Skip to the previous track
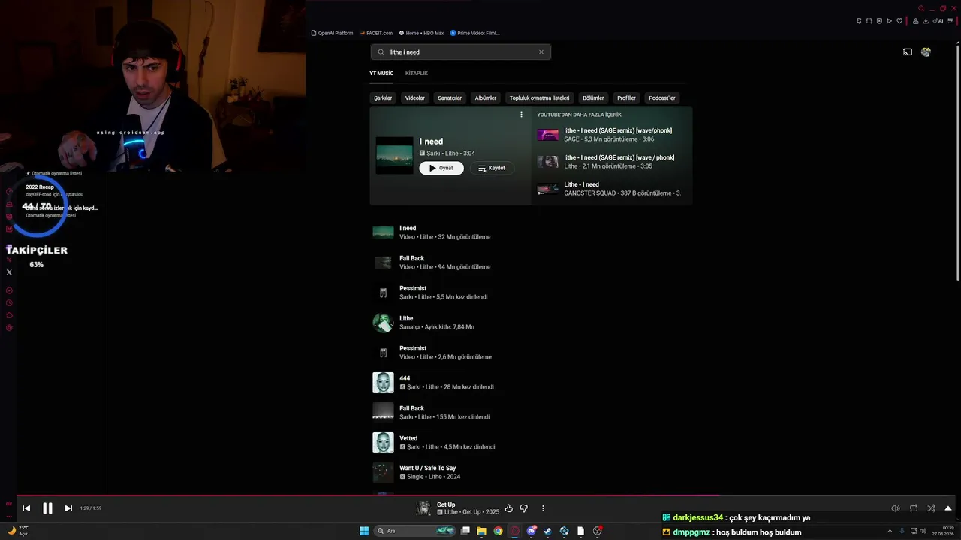The height and width of the screenshot is (540, 961). pos(26,508)
